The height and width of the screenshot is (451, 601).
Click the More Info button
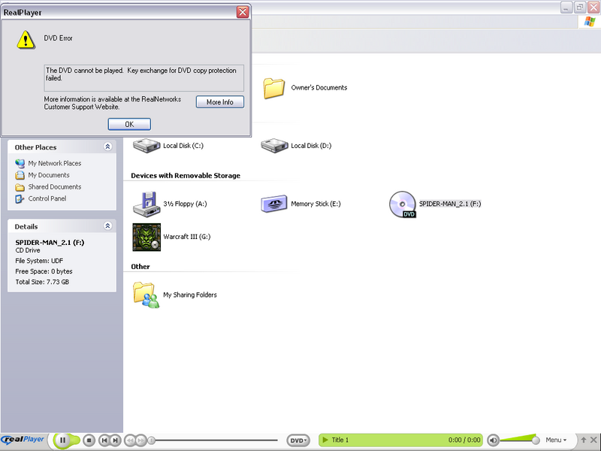pos(220,102)
